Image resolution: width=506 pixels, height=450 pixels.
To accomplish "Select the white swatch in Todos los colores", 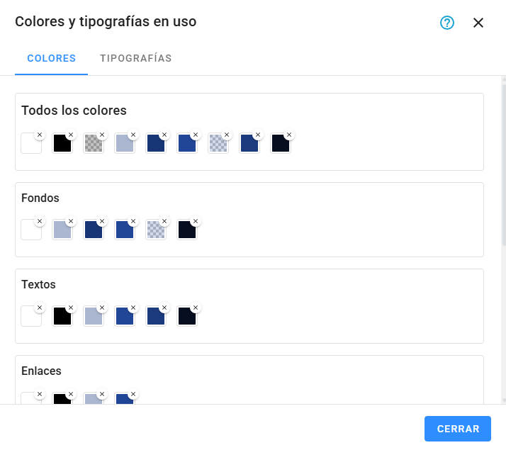I will click(30, 144).
